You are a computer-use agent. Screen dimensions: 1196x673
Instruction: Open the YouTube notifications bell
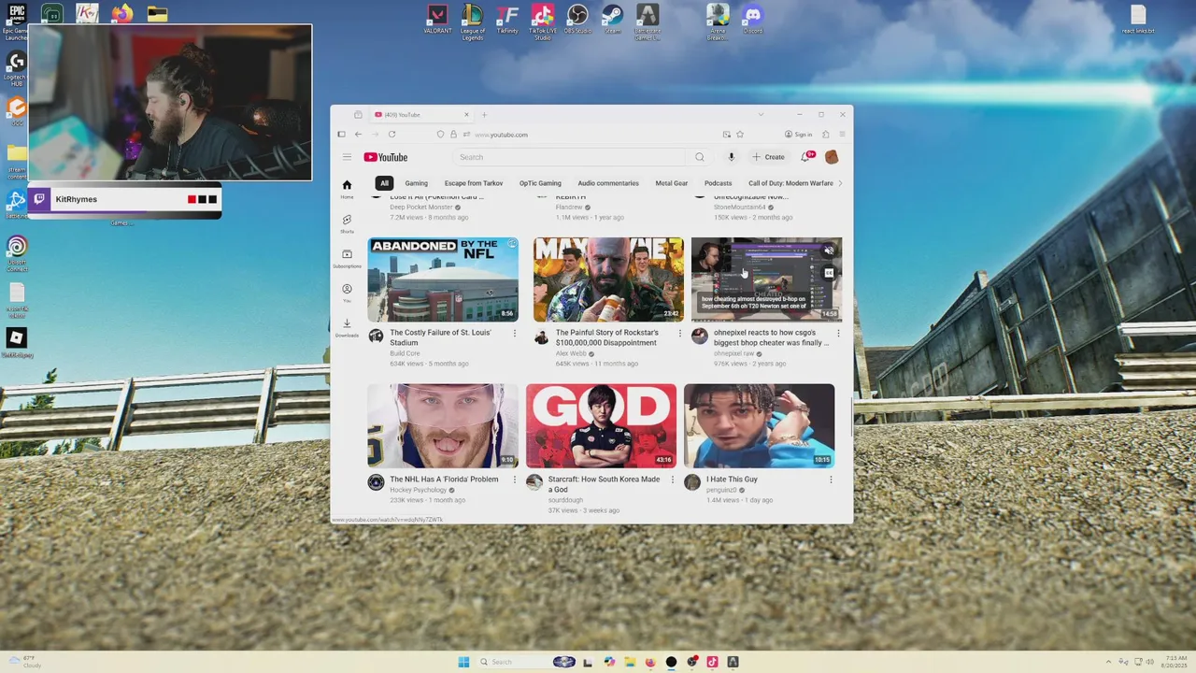806,156
